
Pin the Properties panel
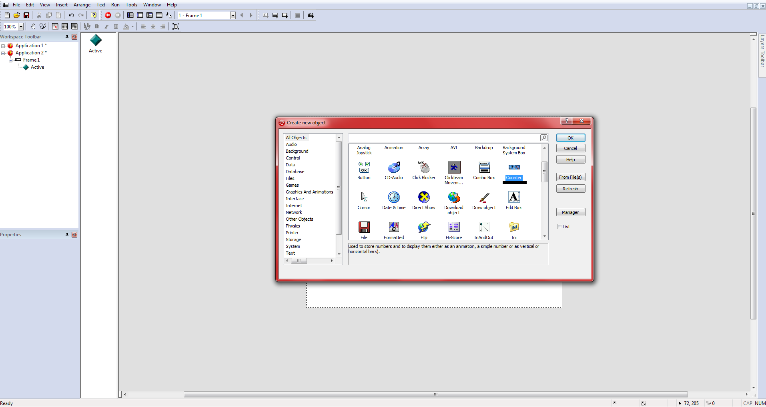tap(67, 235)
